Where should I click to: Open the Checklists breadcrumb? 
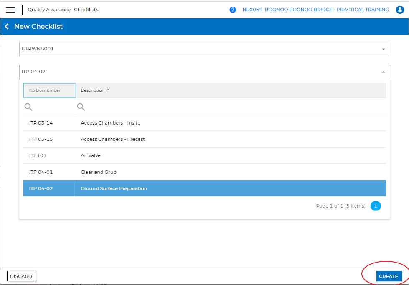(x=86, y=10)
